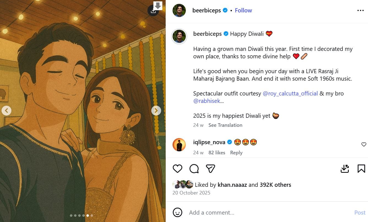
Task: Reply to iqlipse_nova's comment
Action: pyautogui.click(x=236, y=153)
